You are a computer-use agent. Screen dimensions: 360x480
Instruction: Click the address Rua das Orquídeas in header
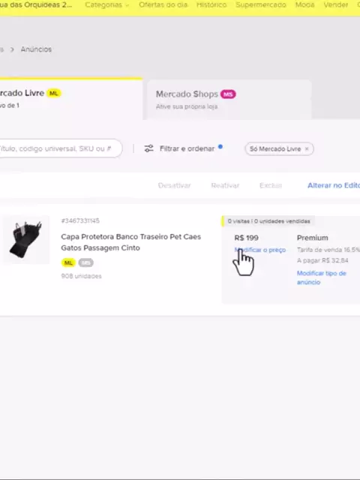click(x=36, y=5)
